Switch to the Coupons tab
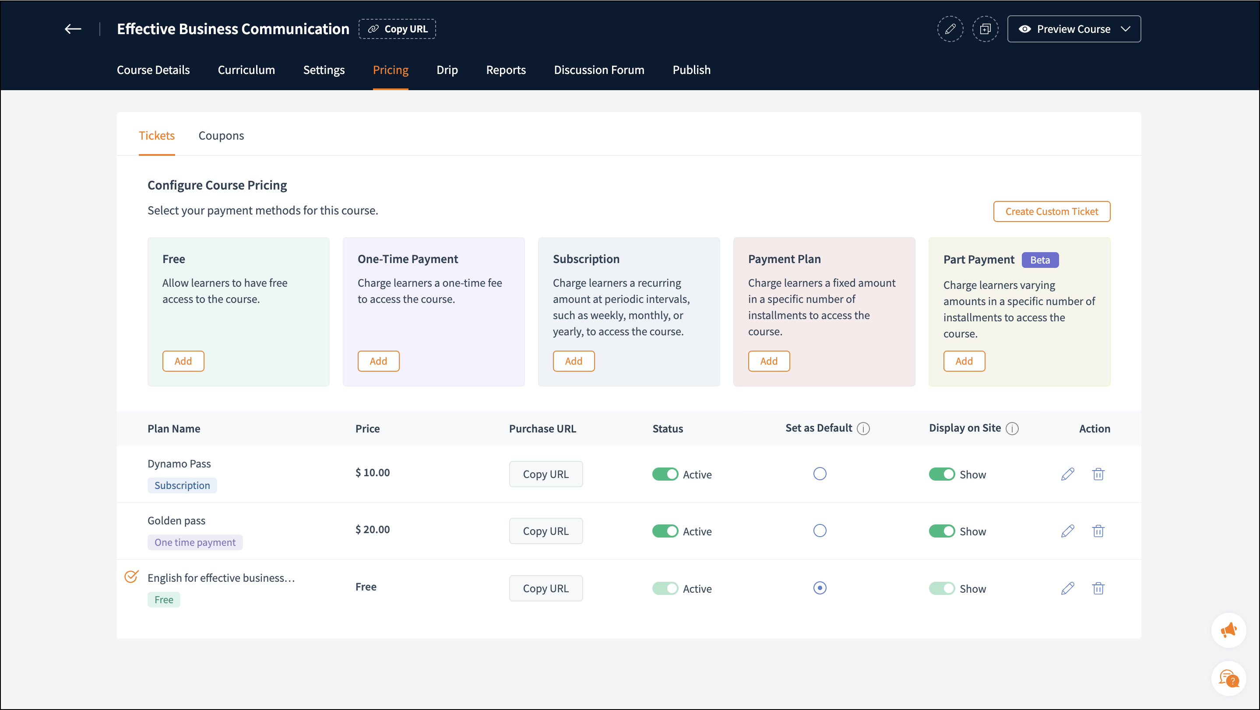The height and width of the screenshot is (710, 1260). pyautogui.click(x=221, y=135)
